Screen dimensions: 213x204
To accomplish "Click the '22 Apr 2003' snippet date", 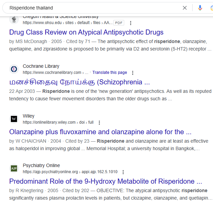I will click(x=22, y=91).
